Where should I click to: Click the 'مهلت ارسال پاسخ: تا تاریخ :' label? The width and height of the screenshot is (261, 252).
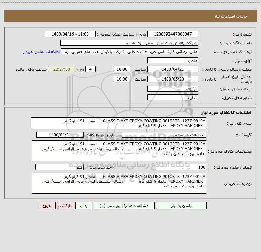coord(227,69)
